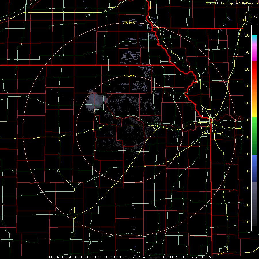This screenshot has height=259, width=259.
Task: Click the "50 NMI" range ring label
Action: click(x=129, y=76)
